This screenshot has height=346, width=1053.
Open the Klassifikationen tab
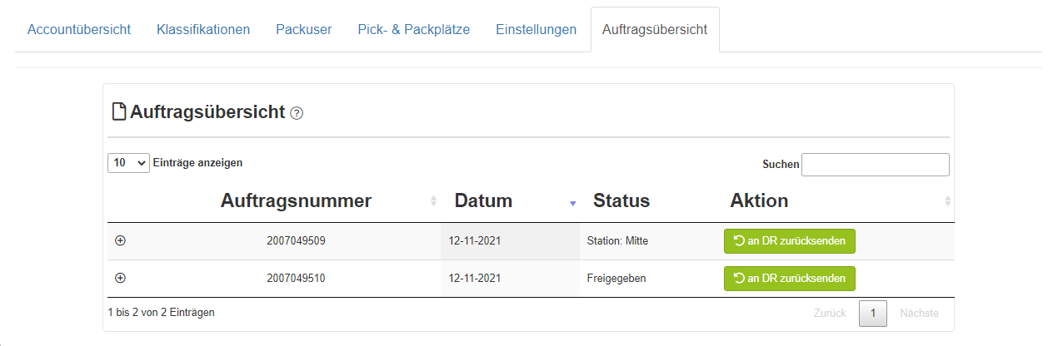coord(203,29)
